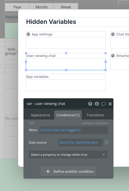Click the Attached group gear icon

[x=113, y=56]
